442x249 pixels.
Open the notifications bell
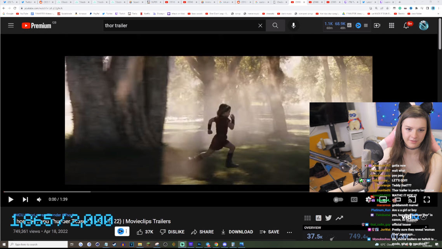click(406, 26)
